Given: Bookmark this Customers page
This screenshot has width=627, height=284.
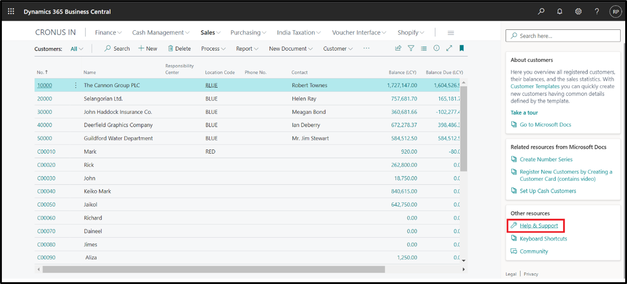Looking at the screenshot, I should coord(461,48).
